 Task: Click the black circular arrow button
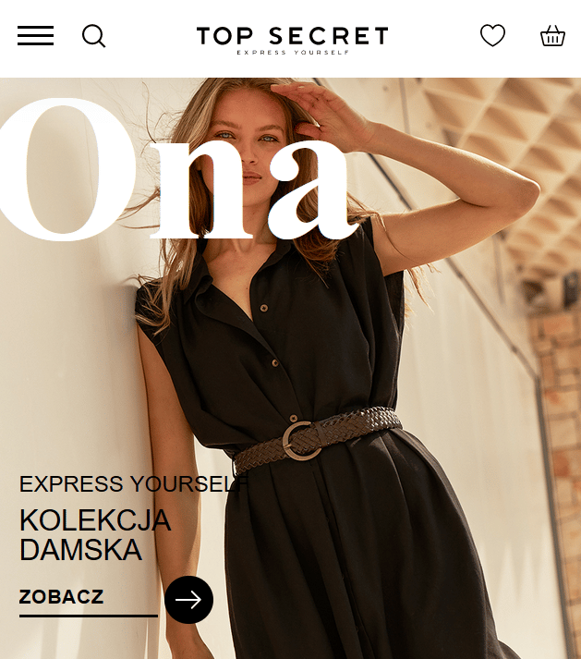coord(188,599)
